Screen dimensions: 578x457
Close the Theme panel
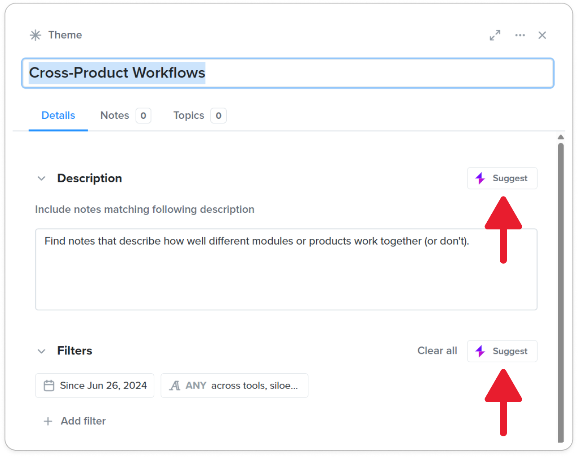point(542,35)
